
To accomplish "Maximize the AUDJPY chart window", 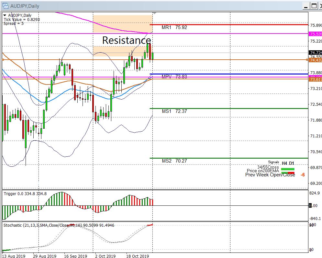I will pyautogui.click(x=314, y=6).
